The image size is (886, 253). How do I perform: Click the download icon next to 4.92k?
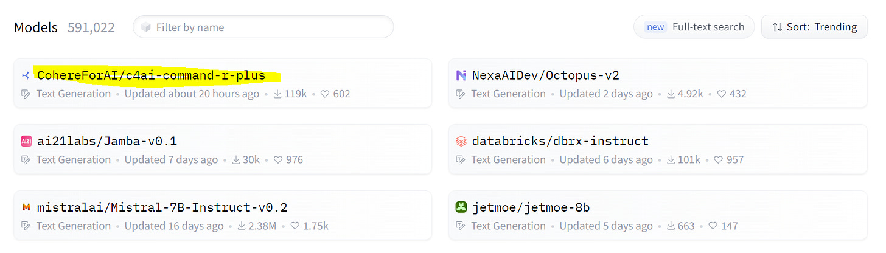[671, 94]
